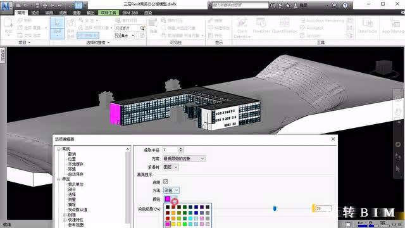The width and height of the screenshot is (405, 228).
Task: Click the Animator button in tools panel
Action: point(311,28)
